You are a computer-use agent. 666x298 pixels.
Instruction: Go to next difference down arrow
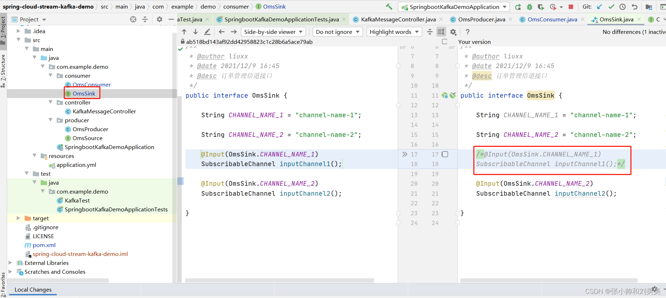(196, 32)
